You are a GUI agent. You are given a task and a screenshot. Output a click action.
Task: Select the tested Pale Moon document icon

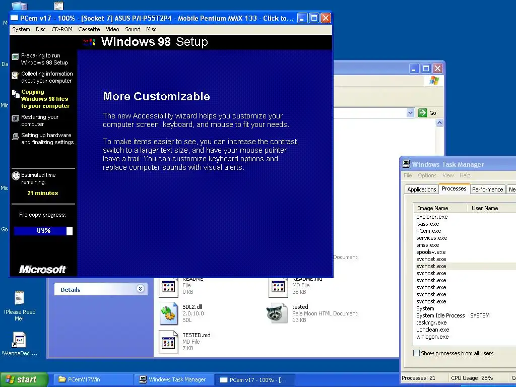277,313
